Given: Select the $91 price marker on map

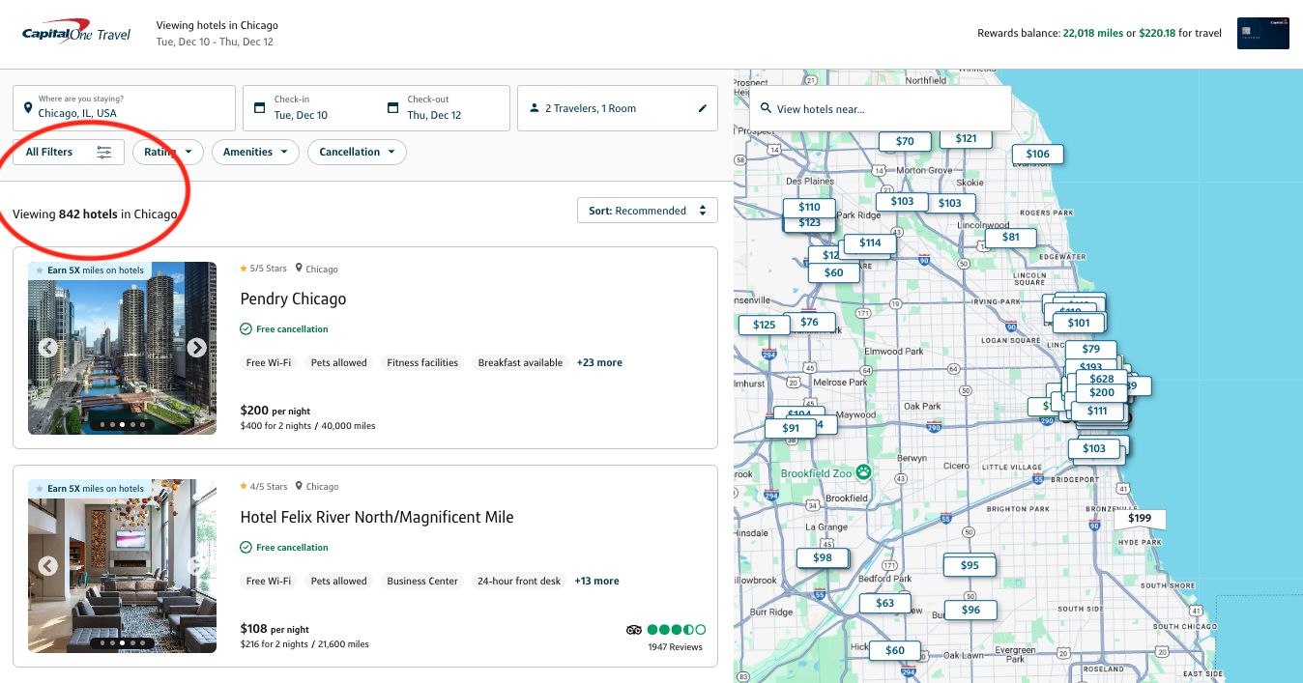Looking at the screenshot, I should pyautogui.click(x=791, y=429).
